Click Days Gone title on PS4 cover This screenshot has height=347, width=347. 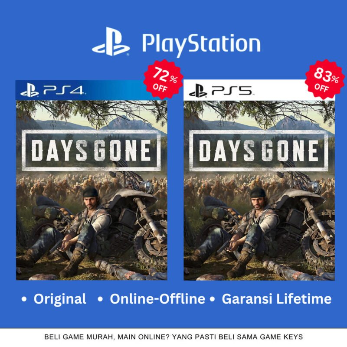coord(91,150)
